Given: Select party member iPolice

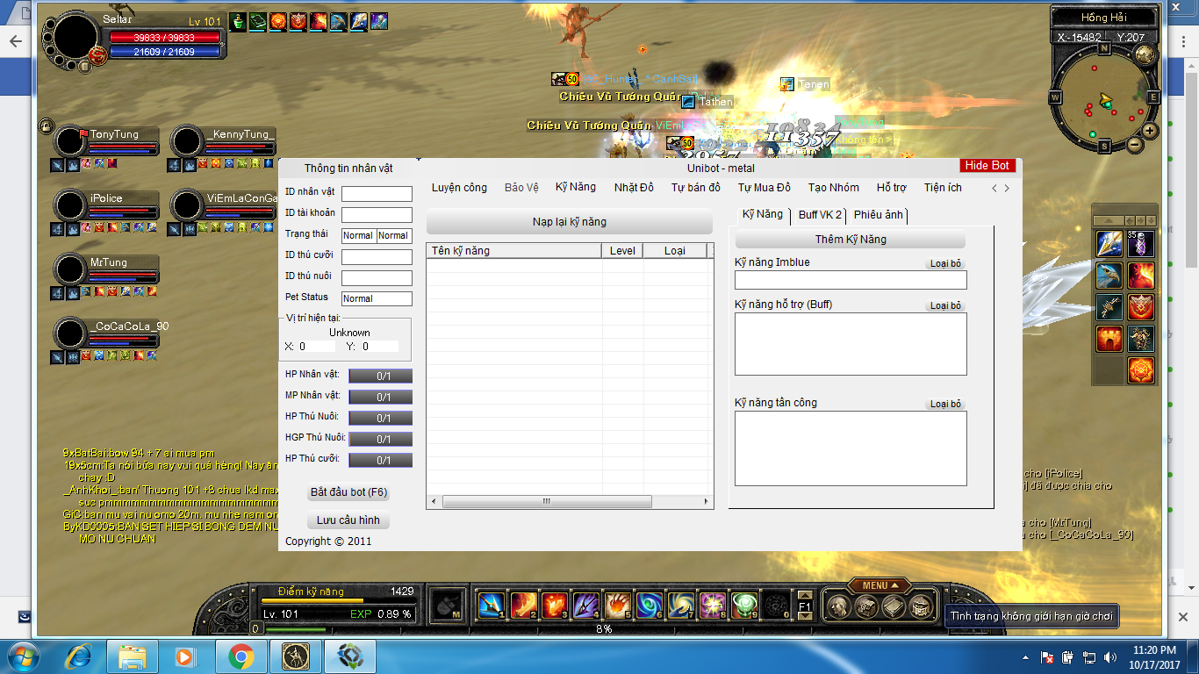Looking at the screenshot, I should click(107, 206).
